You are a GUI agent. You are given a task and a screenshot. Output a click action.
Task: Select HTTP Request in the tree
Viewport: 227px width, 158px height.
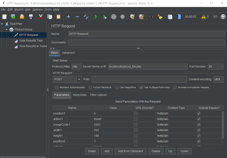[x=29, y=35]
